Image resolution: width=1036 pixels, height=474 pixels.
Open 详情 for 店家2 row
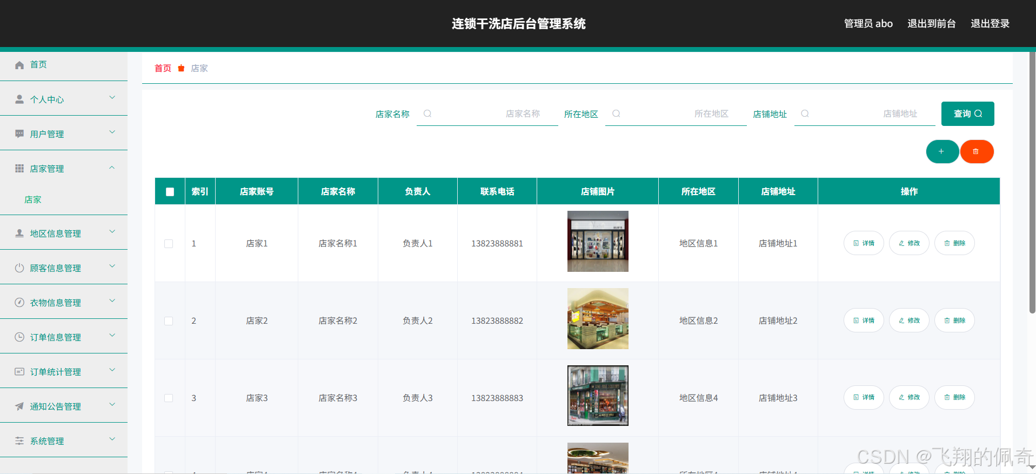pos(864,321)
